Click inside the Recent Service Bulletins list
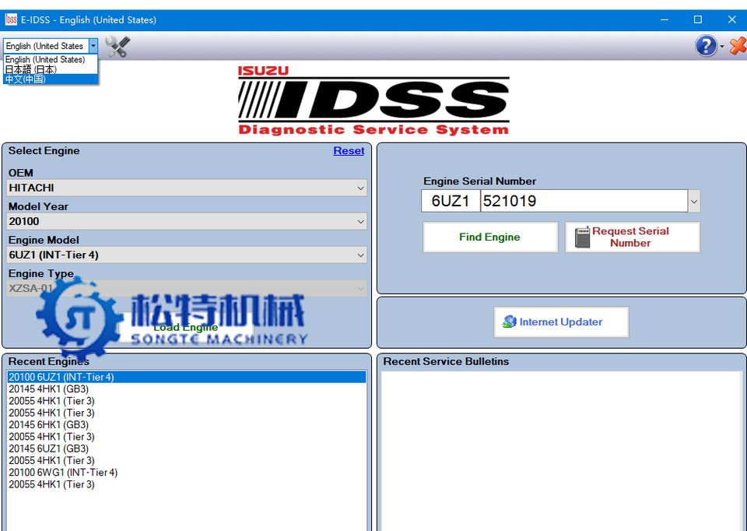The width and height of the screenshot is (747, 531). point(562,451)
